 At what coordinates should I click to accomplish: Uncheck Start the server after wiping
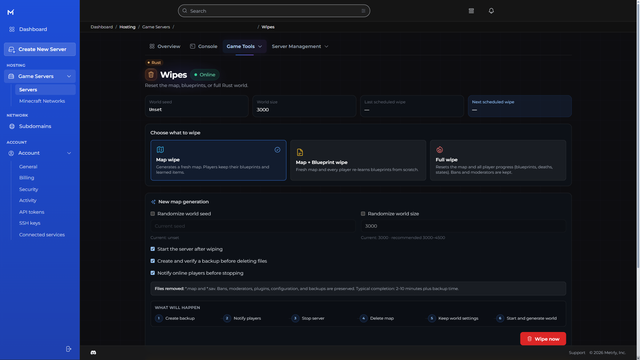pyautogui.click(x=153, y=249)
